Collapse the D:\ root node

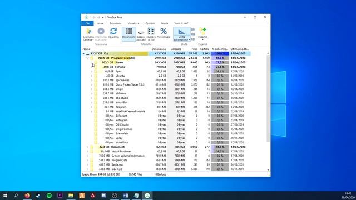[83, 54]
